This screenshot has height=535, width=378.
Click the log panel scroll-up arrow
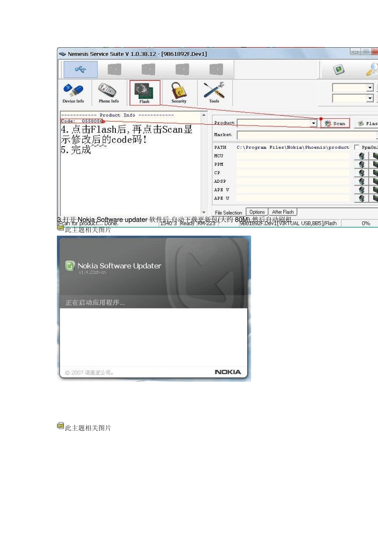[204, 115]
